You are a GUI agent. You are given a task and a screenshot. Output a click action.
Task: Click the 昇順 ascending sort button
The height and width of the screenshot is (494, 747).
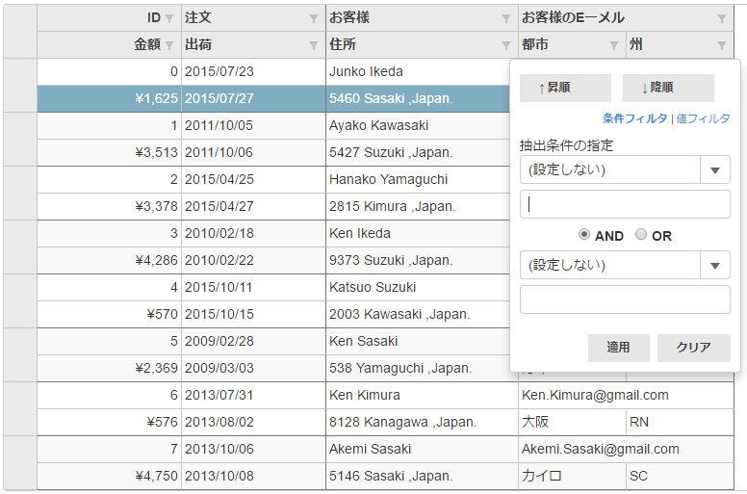tap(565, 88)
